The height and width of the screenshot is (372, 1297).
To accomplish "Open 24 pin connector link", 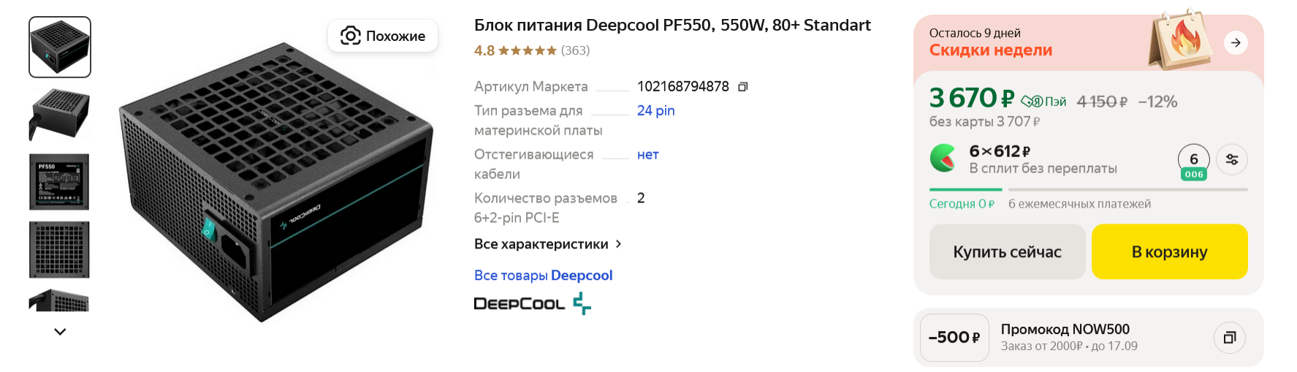I will click(655, 110).
